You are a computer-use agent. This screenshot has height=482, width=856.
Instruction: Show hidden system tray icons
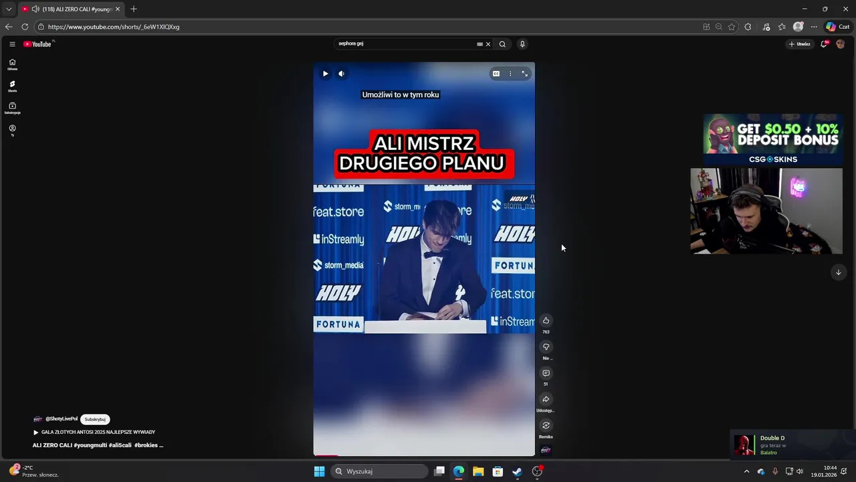747,471
